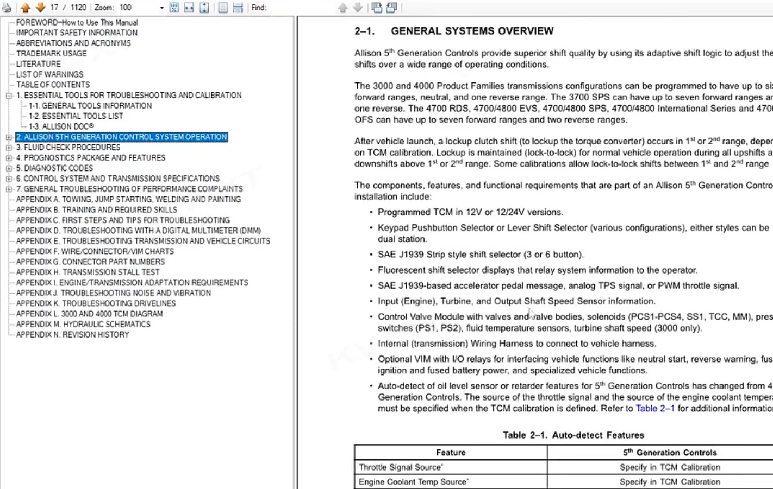Open Abbreviations and Acronyms bookmark
The width and height of the screenshot is (773, 489).
73,43
